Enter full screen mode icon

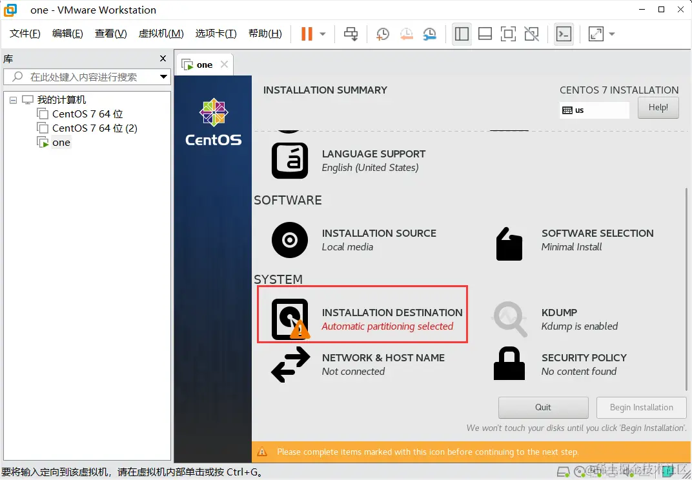tap(508, 34)
